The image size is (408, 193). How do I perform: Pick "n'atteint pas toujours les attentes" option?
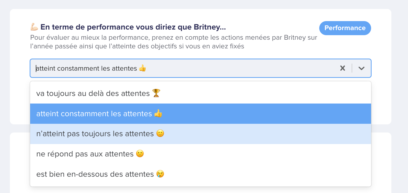[201, 134]
